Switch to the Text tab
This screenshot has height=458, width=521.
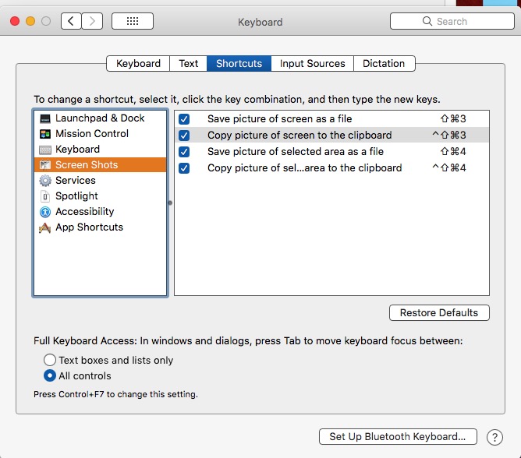189,63
